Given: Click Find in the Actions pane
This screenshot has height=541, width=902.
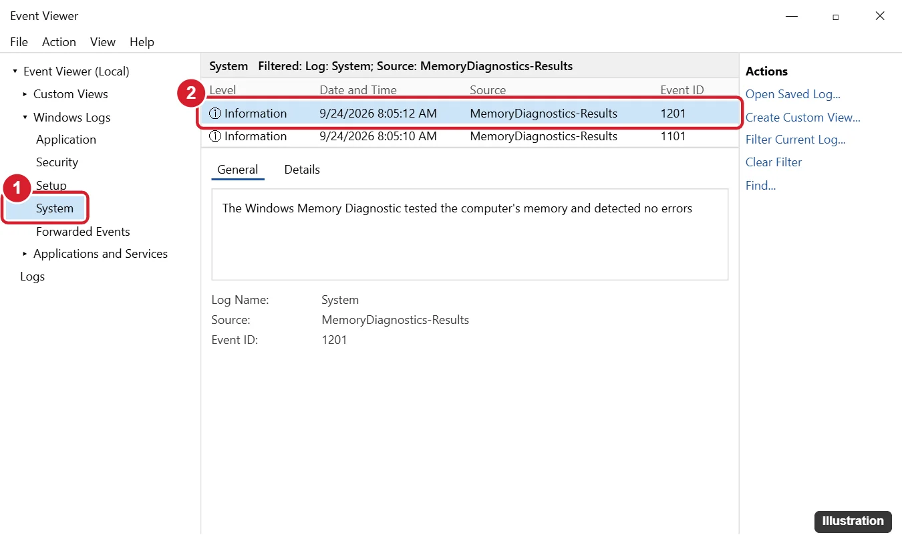Looking at the screenshot, I should click(760, 186).
